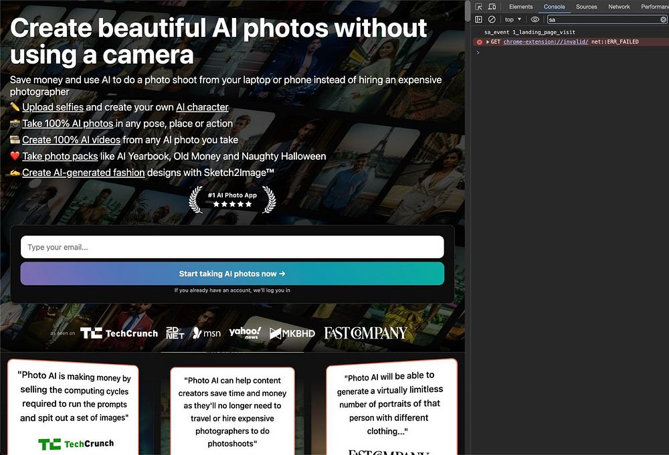This screenshot has width=669, height=455.
Task: Click the 'Type your email...' field
Action: point(232,247)
